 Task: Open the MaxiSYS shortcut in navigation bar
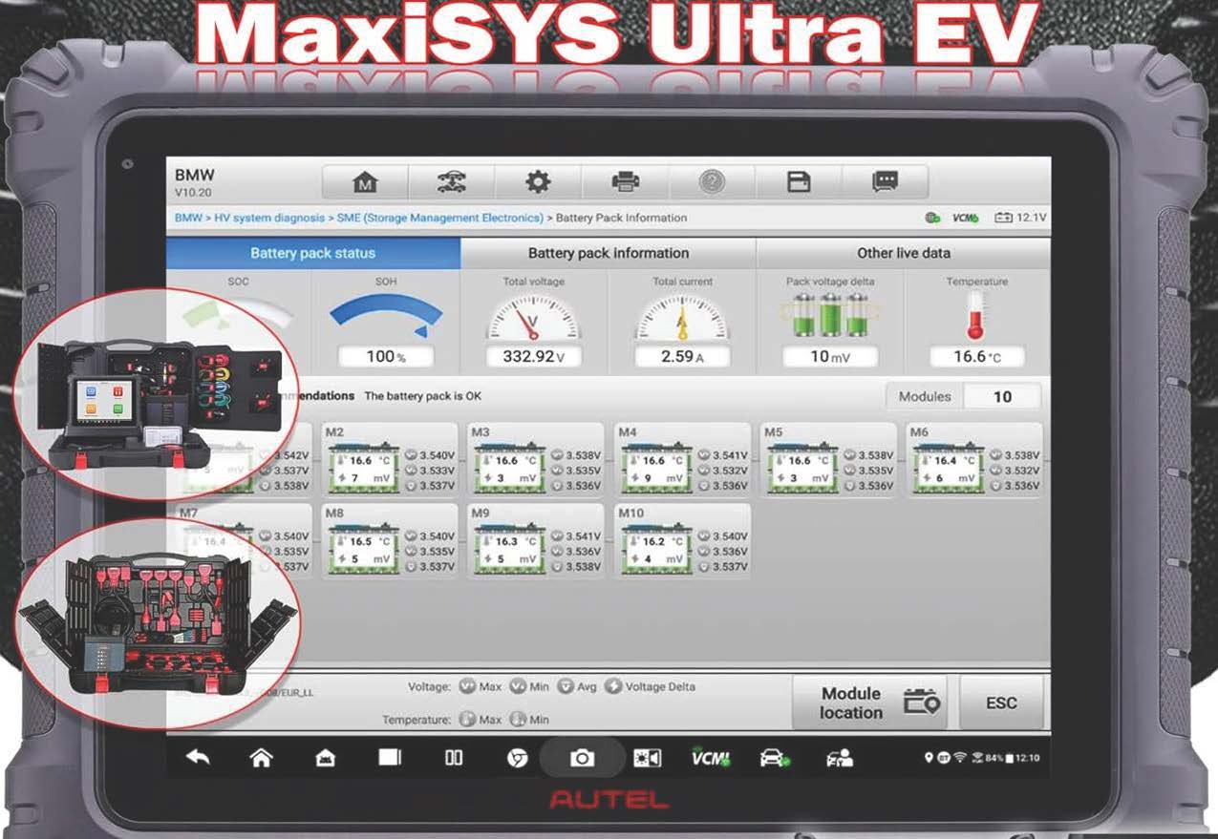tap(325, 758)
